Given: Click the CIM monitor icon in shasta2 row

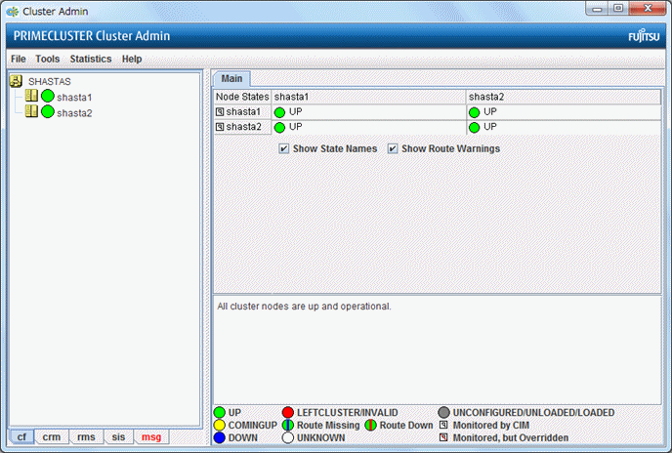Looking at the screenshot, I should pos(220,127).
